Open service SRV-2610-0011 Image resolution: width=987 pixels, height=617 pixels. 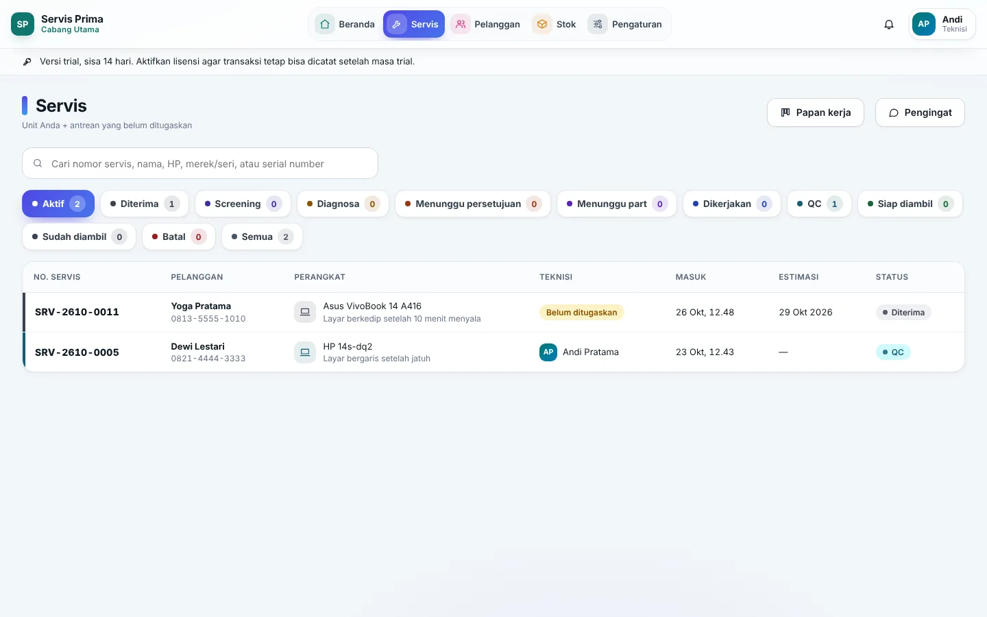pos(77,312)
